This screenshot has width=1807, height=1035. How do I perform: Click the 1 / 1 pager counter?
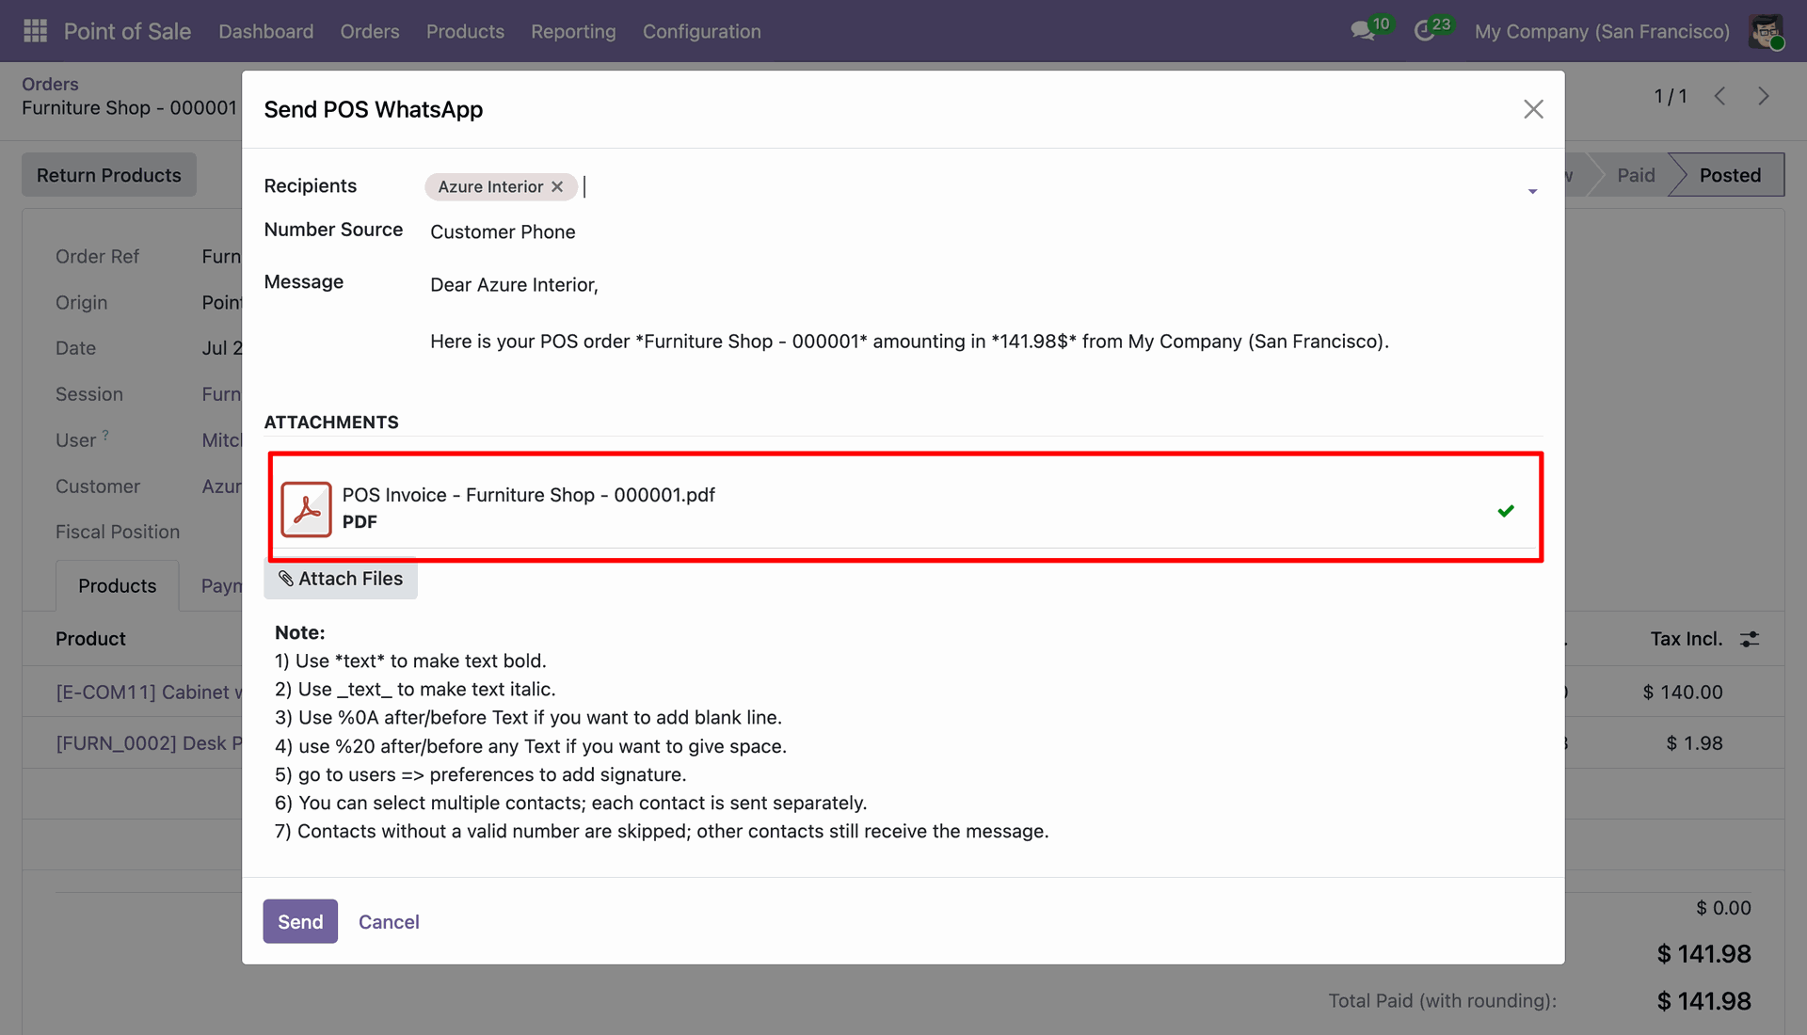tap(1671, 96)
